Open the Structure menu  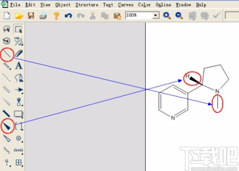[x=87, y=5]
